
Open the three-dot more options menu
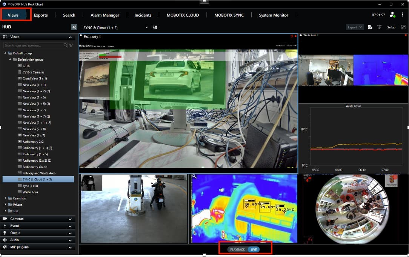(403, 15)
